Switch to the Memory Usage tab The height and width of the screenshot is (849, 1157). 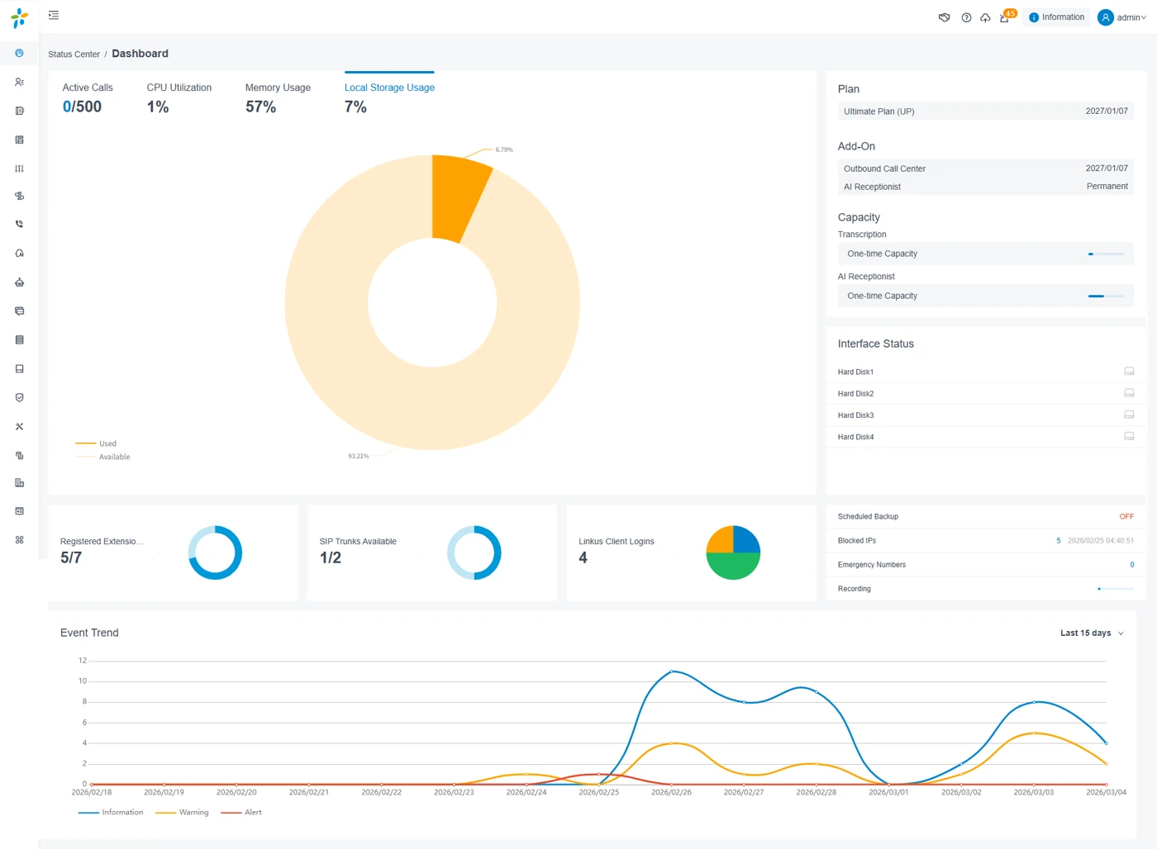[x=278, y=97]
